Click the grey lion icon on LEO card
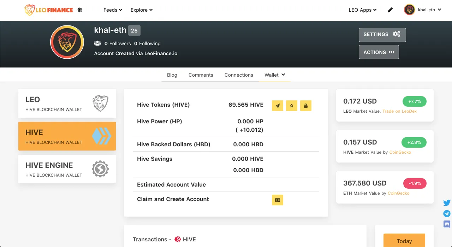The width and height of the screenshot is (452, 247). tap(101, 103)
